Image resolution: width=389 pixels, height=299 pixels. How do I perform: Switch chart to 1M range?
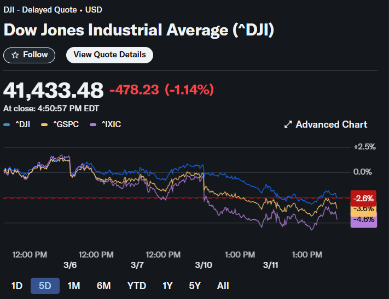click(x=74, y=285)
